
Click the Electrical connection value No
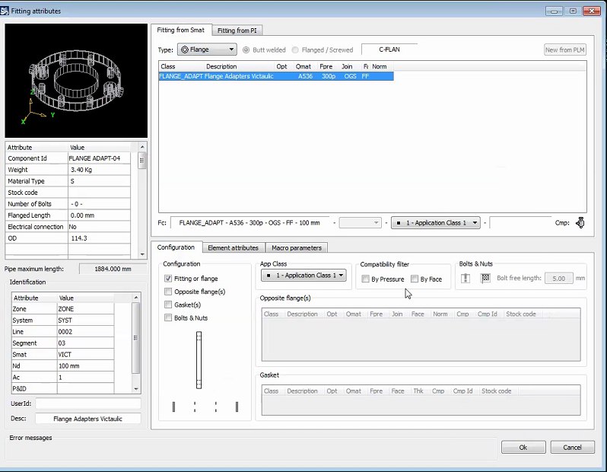[x=100, y=227]
